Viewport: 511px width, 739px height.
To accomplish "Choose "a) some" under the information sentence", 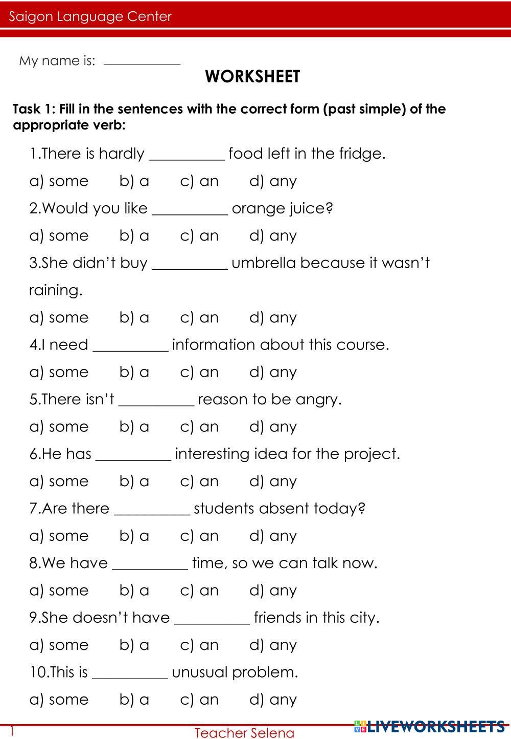I will tap(59, 372).
